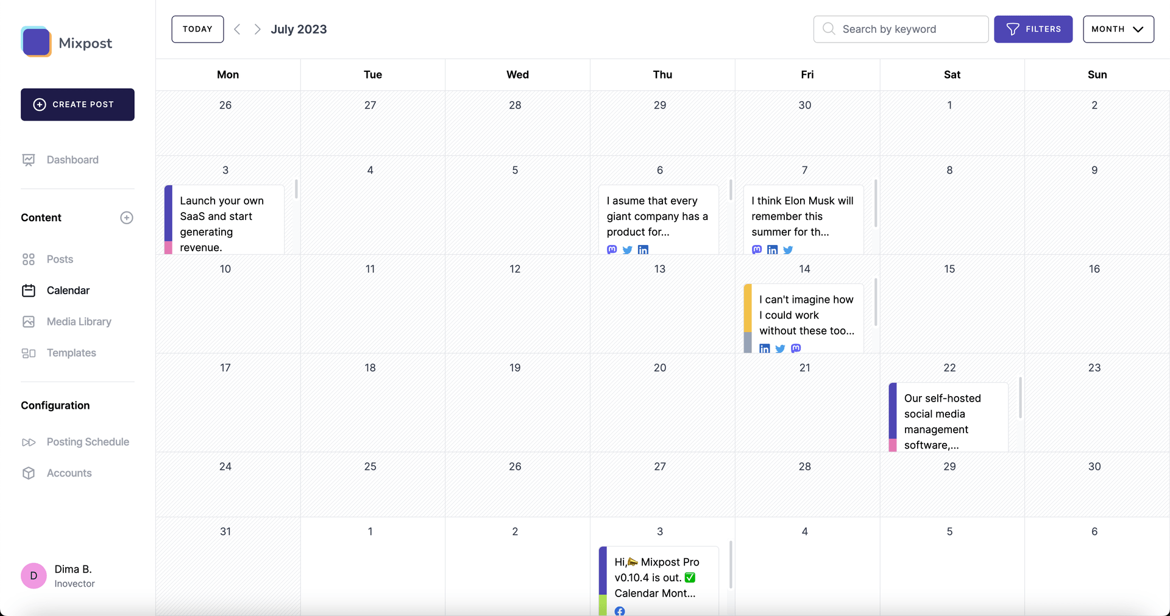This screenshot has height=616, width=1170.
Task: Click the Media Library image icon
Action: (29, 322)
